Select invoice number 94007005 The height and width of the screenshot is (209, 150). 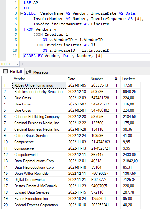[x=101, y=186]
